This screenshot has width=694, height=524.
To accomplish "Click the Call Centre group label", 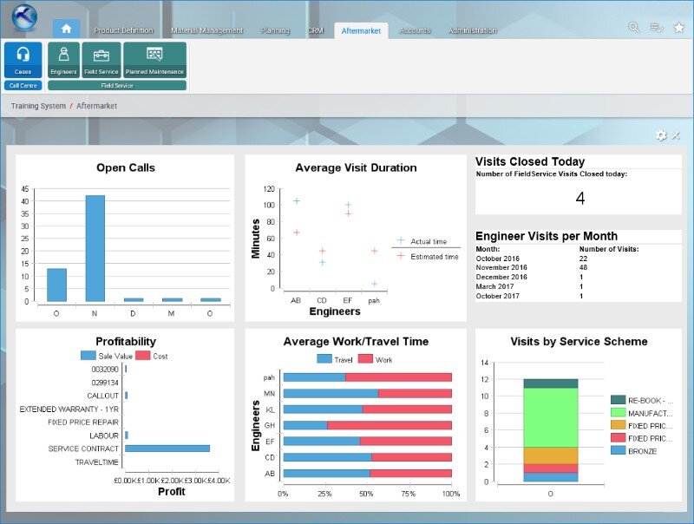I will pyautogui.click(x=23, y=86).
